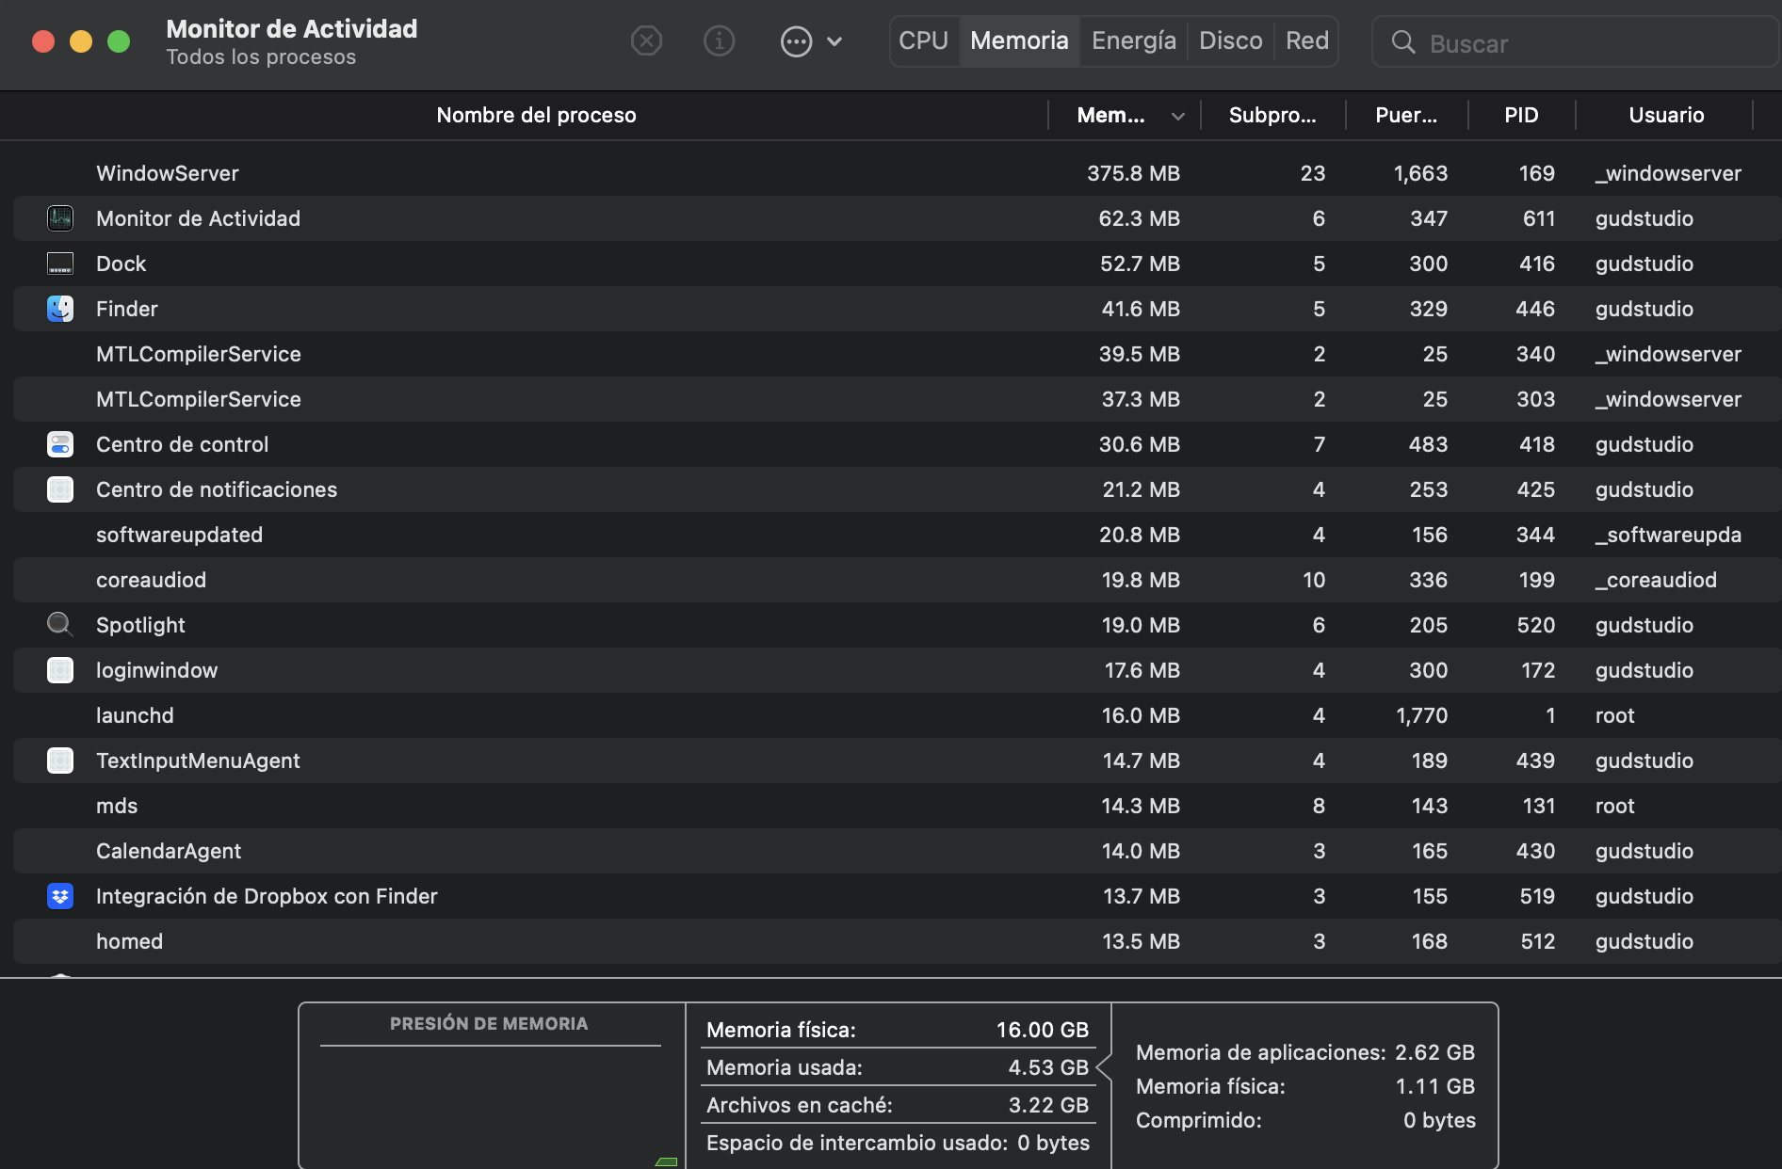This screenshot has width=1782, height=1169.
Task: Click the Centro de control process icon
Action: click(60, 444)
